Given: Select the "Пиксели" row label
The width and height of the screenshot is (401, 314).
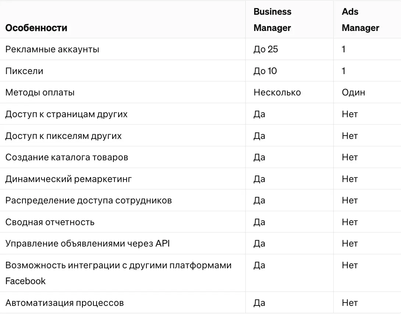Looking at the screenshot, I should coord(24,71).
